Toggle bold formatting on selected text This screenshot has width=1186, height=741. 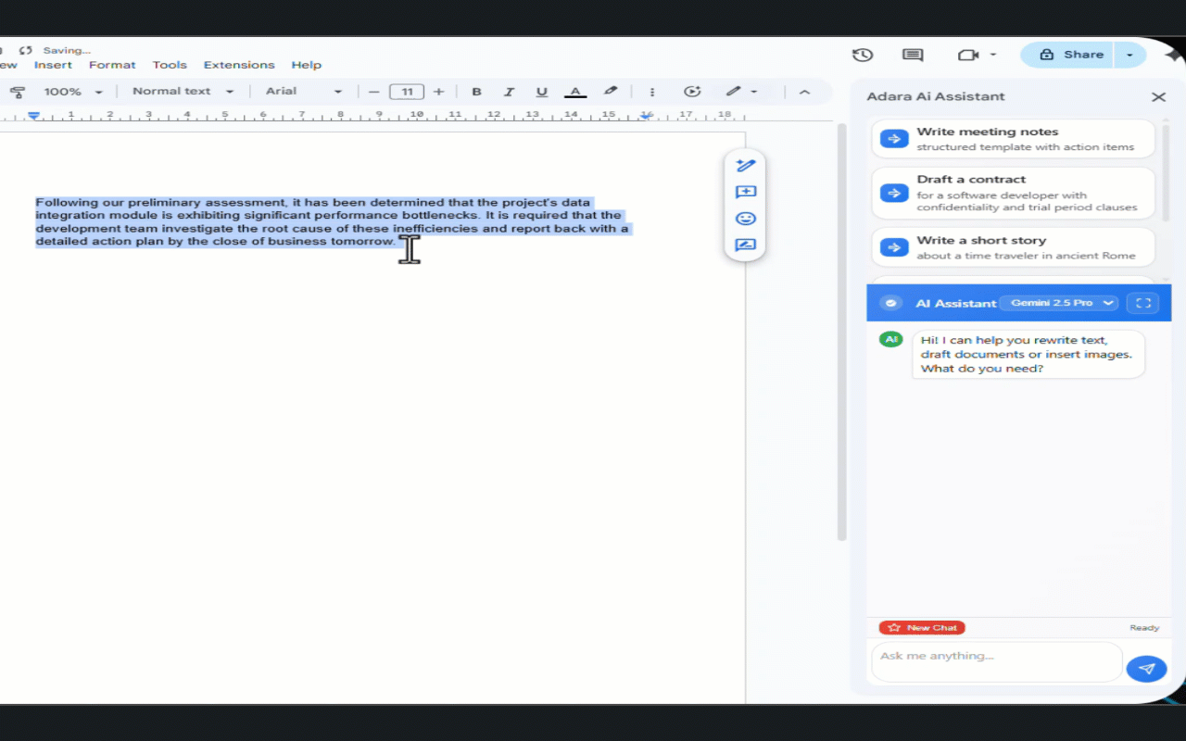[476, 91]
